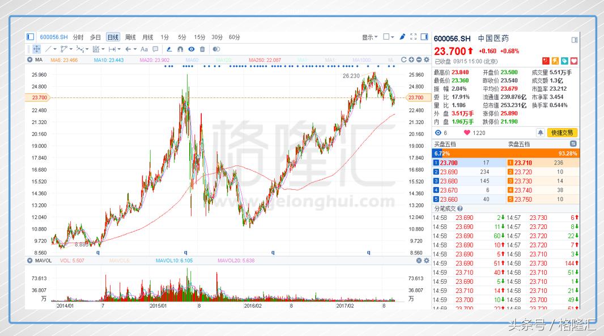Collapse the MAVOL indicator expander
Viewport: 604px width, 336px height.
29,261
